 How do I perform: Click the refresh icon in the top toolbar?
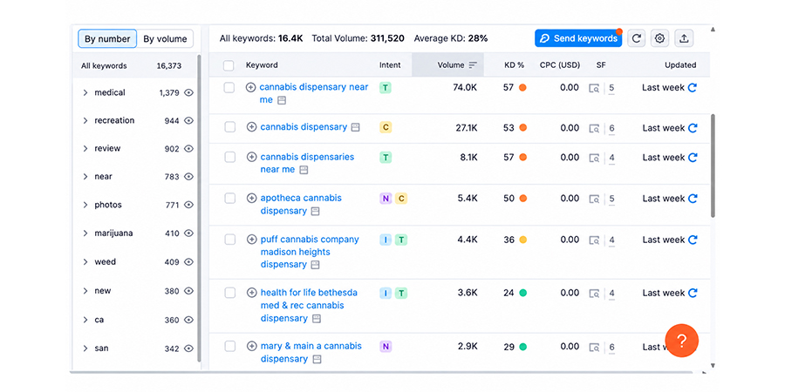(637, 38)
